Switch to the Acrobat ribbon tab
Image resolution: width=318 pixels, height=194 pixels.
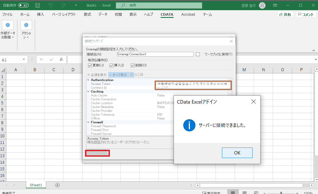[x=188, y=15]
